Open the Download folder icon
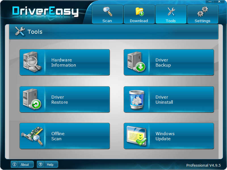Viewport: 227px width, 170px height. click(x=139, y=11)
